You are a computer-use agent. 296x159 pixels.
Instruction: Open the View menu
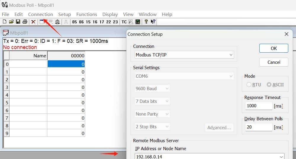coord(128,14)
